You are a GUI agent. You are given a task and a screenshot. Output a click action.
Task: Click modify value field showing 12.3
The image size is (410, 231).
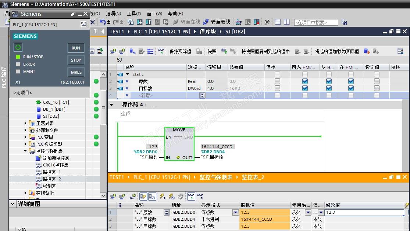[x=364, y=212]
